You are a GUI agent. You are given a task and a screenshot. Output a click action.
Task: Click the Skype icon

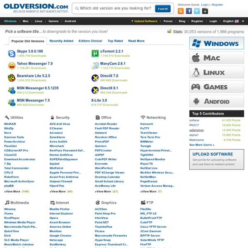12,53
